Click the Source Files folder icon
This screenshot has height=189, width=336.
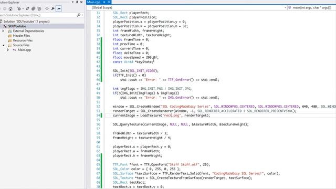(x=9, y=45)
